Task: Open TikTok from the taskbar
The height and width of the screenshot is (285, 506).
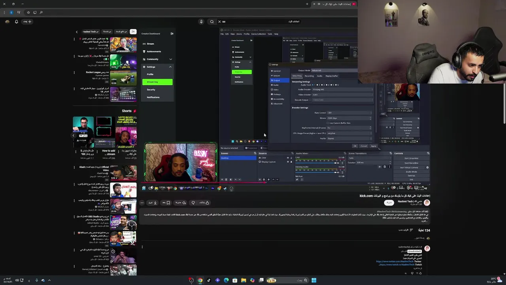Action: click(209, 280)
